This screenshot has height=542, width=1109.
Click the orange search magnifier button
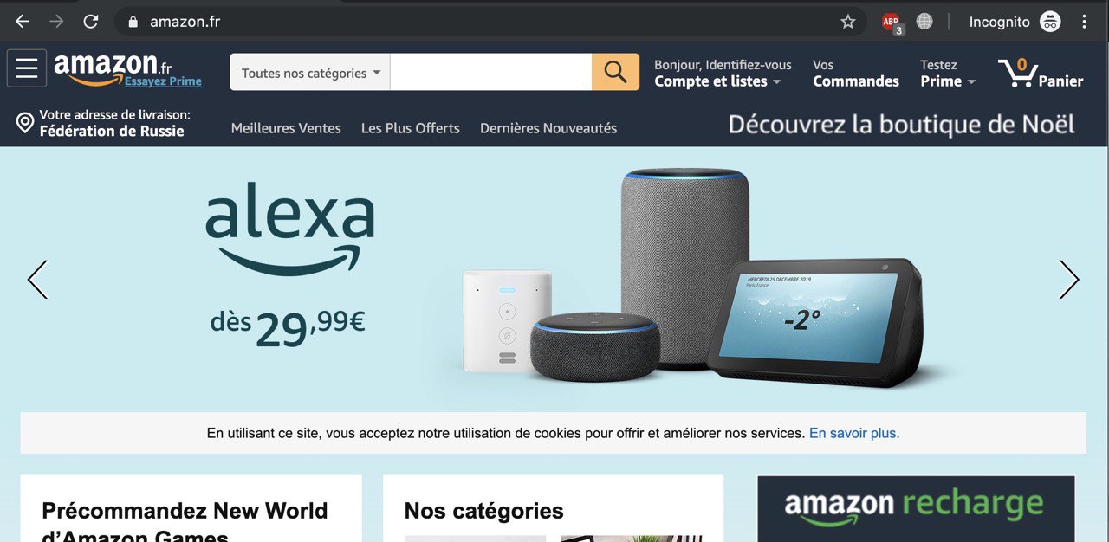[615, 72]
